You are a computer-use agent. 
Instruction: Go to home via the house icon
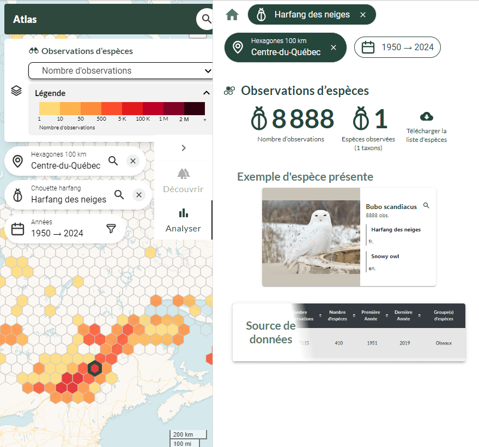(232, 14)
